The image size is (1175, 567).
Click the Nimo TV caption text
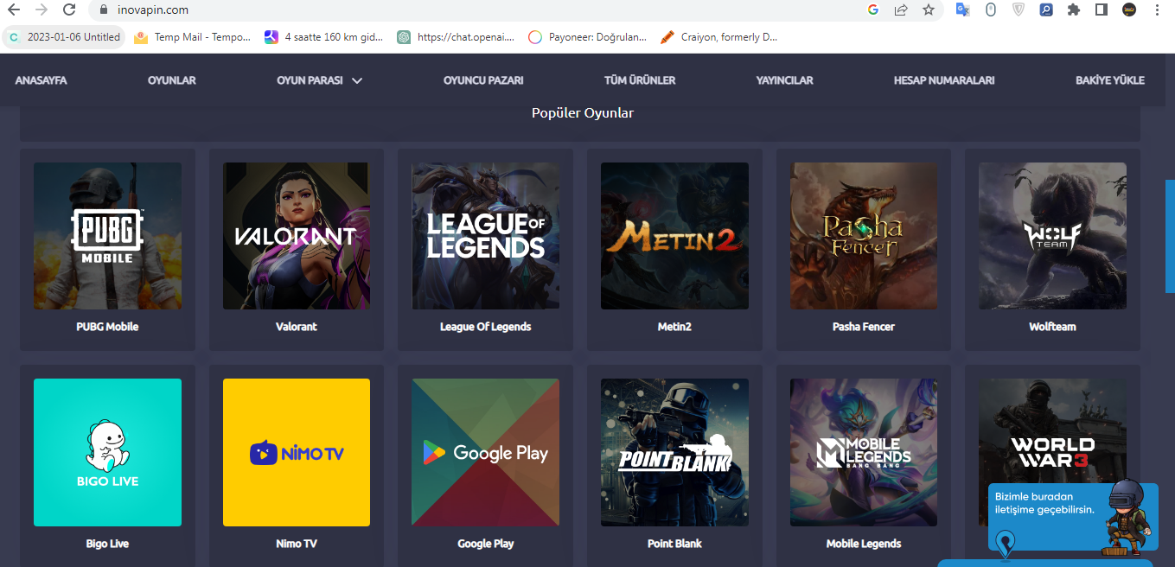[x=297, y=544]
